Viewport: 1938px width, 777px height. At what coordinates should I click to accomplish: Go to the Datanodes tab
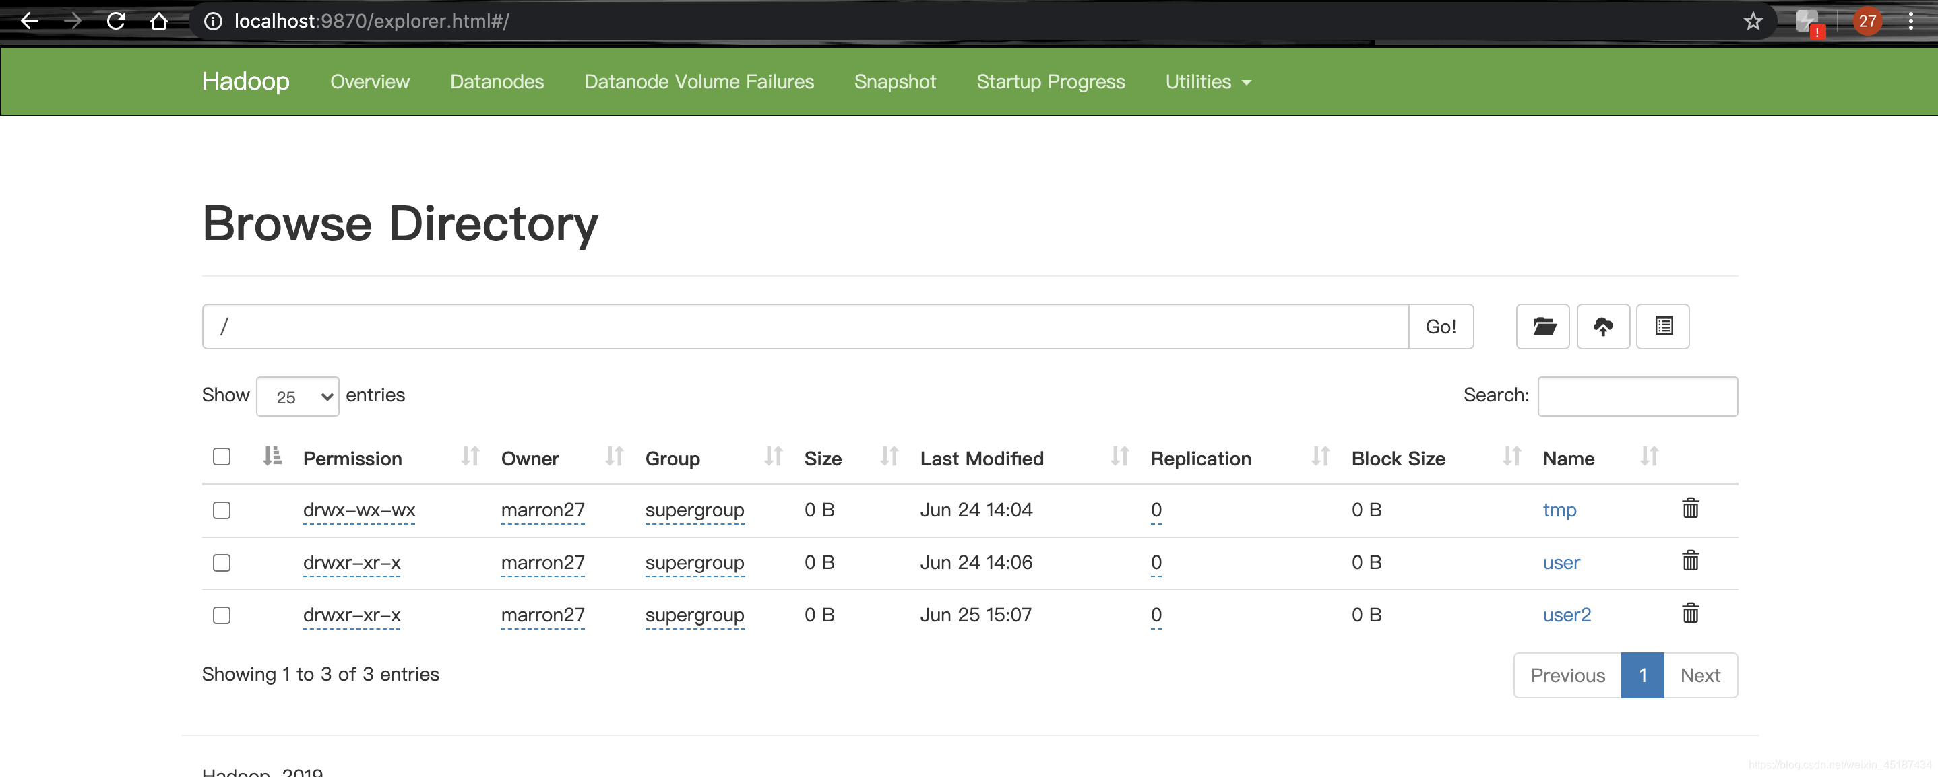coord(497,81)
